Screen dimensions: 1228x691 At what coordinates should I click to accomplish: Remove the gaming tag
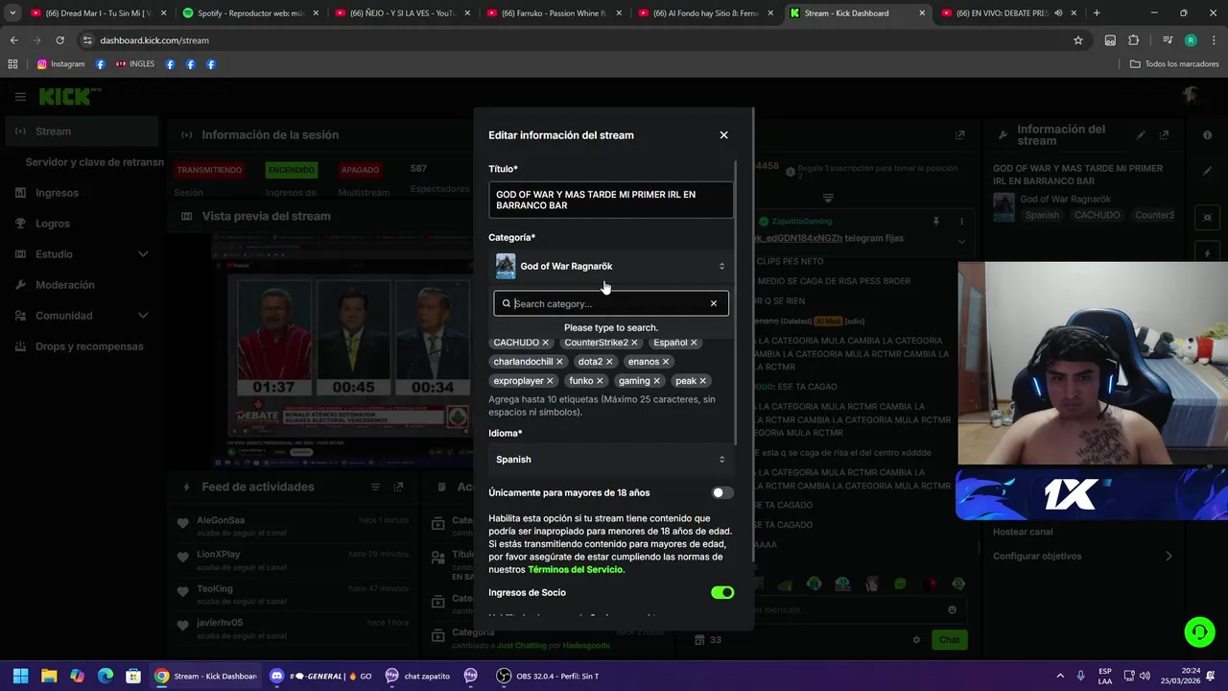pyautogui.click(x=656, y=381)
